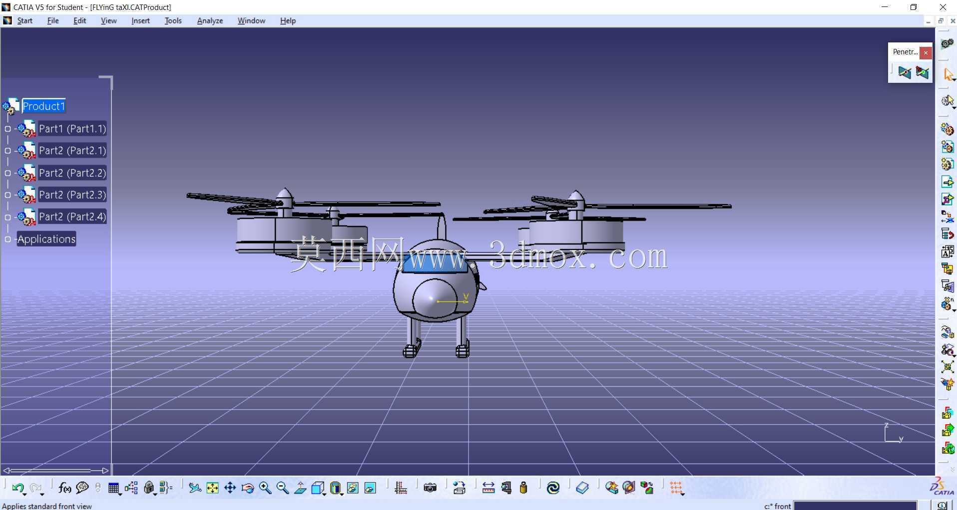Select Applications label in tree
The height and width of the screenshot is (510, 957).
[46, 239]
